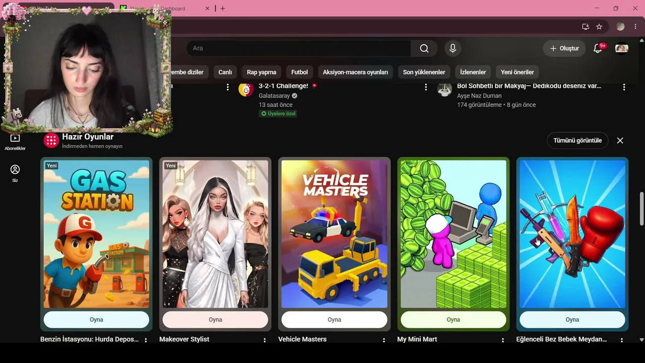The height and width of the screenshot is (363, 645).
Task: Play My Mini Mart with its Oyna button
Action: pos(453,320)
